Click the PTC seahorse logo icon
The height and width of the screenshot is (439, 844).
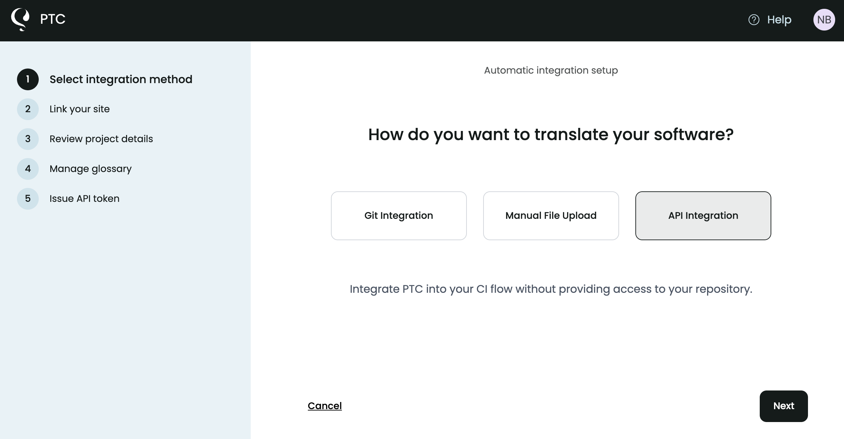20,19
